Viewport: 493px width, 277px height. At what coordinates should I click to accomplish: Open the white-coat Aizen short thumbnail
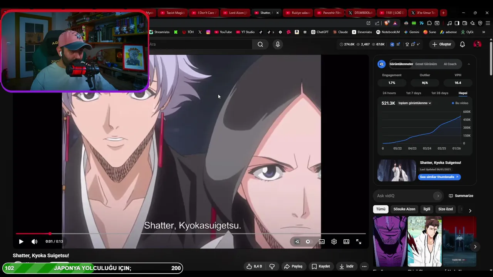pyautogui.click(x=424, y=241)
